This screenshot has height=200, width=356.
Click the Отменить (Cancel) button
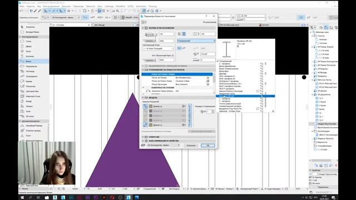coord(191,146)
